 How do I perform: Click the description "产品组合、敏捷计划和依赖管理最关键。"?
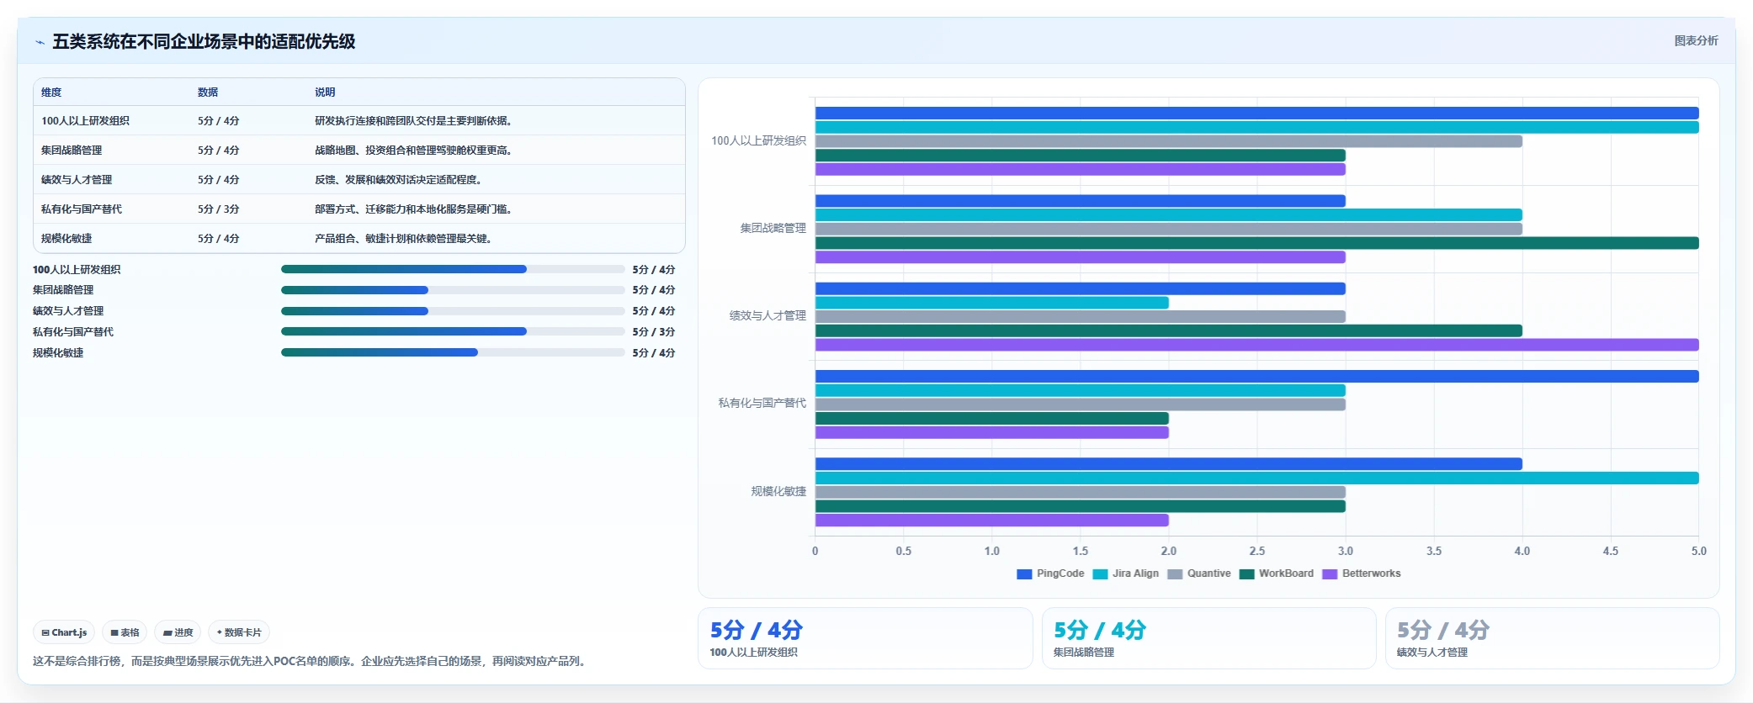point(403,239)
